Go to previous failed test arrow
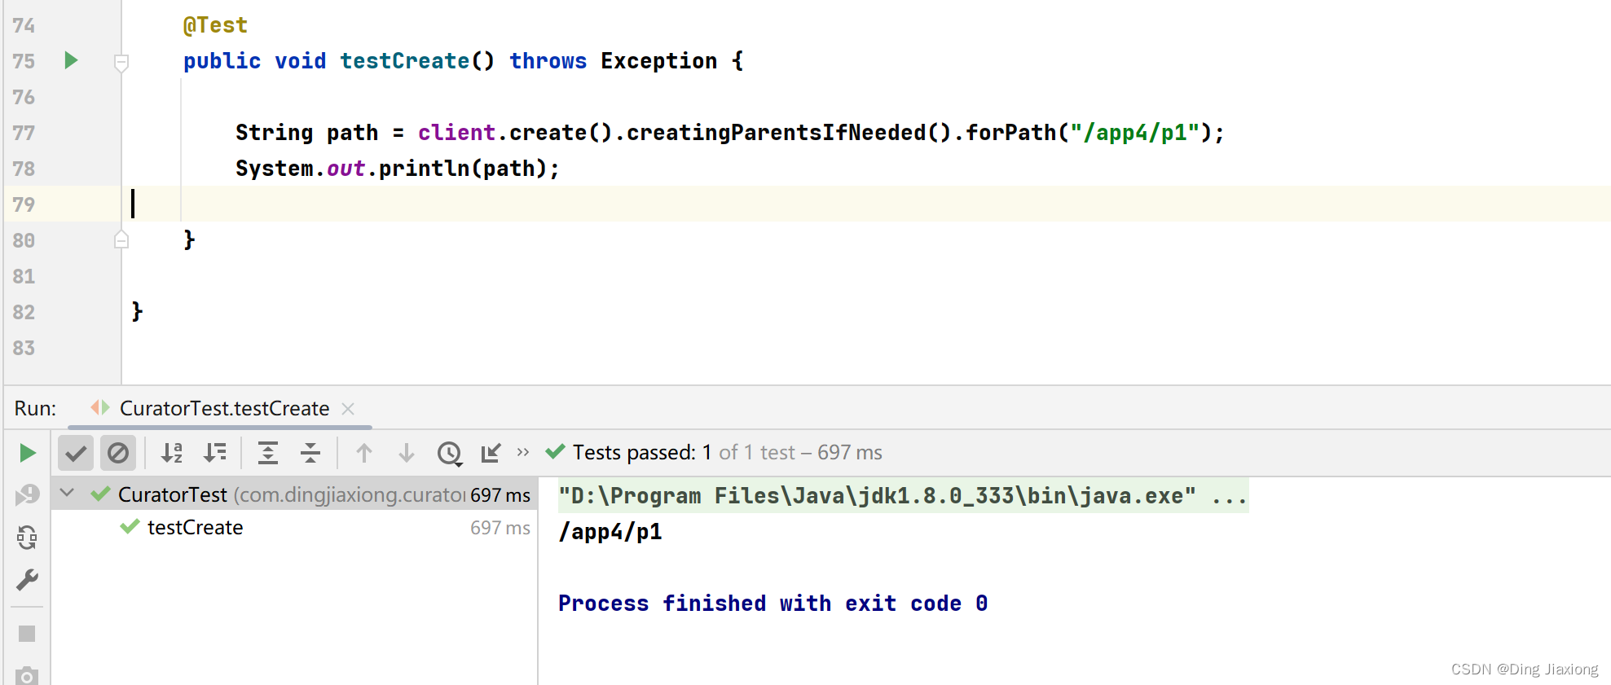 pos(364,453)
